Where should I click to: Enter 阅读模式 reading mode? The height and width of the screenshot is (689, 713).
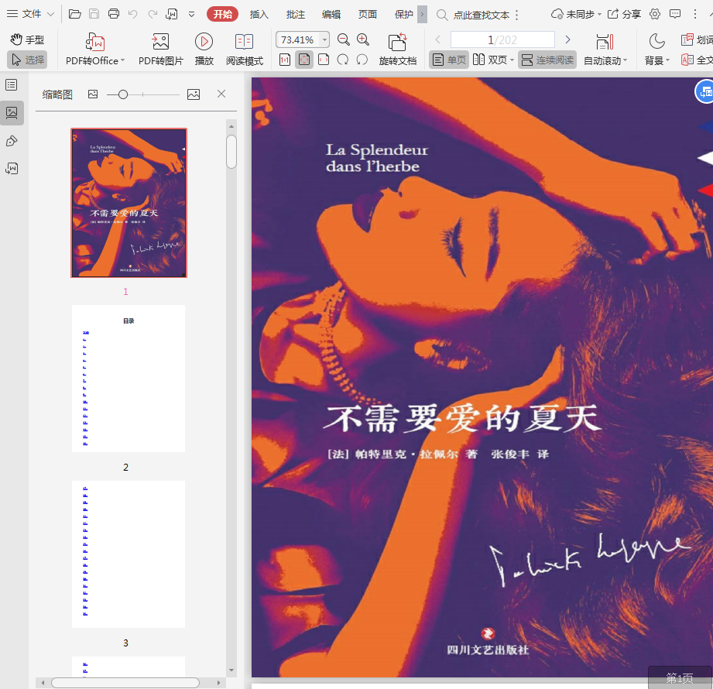[244, 43]
